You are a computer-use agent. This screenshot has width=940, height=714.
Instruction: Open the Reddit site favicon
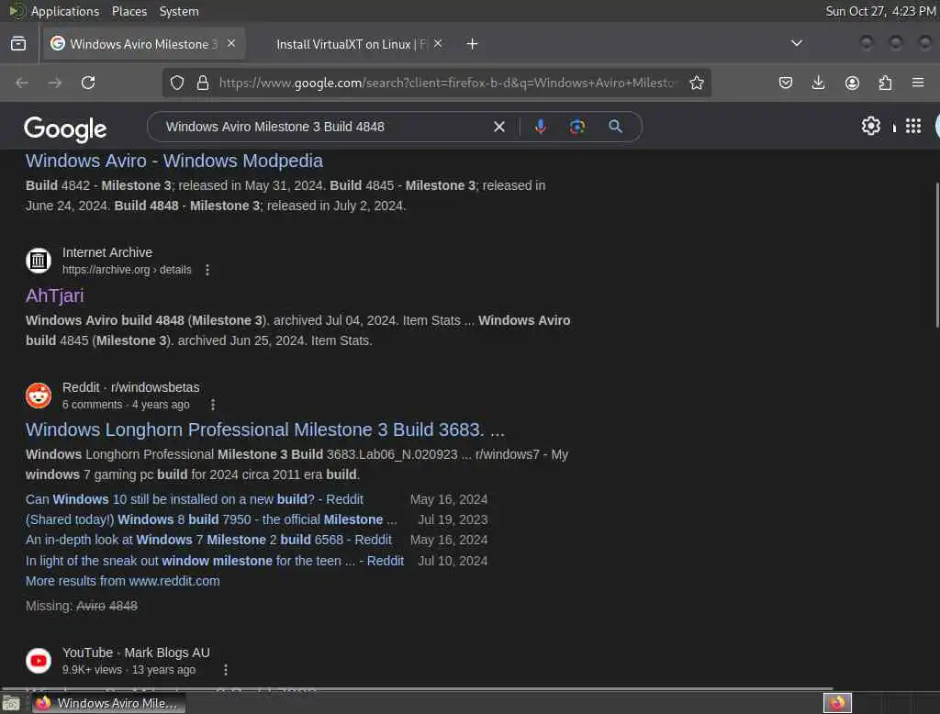(x=39, y=395)
